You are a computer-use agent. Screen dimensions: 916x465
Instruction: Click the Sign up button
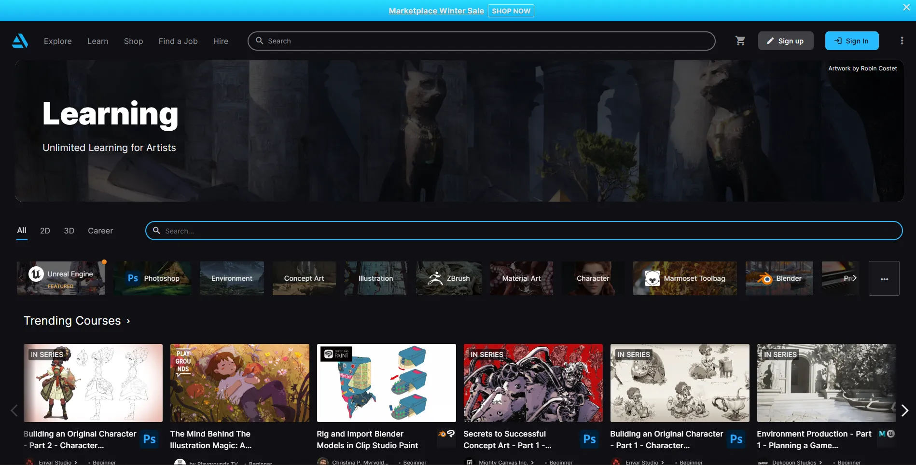click(785, 41)
